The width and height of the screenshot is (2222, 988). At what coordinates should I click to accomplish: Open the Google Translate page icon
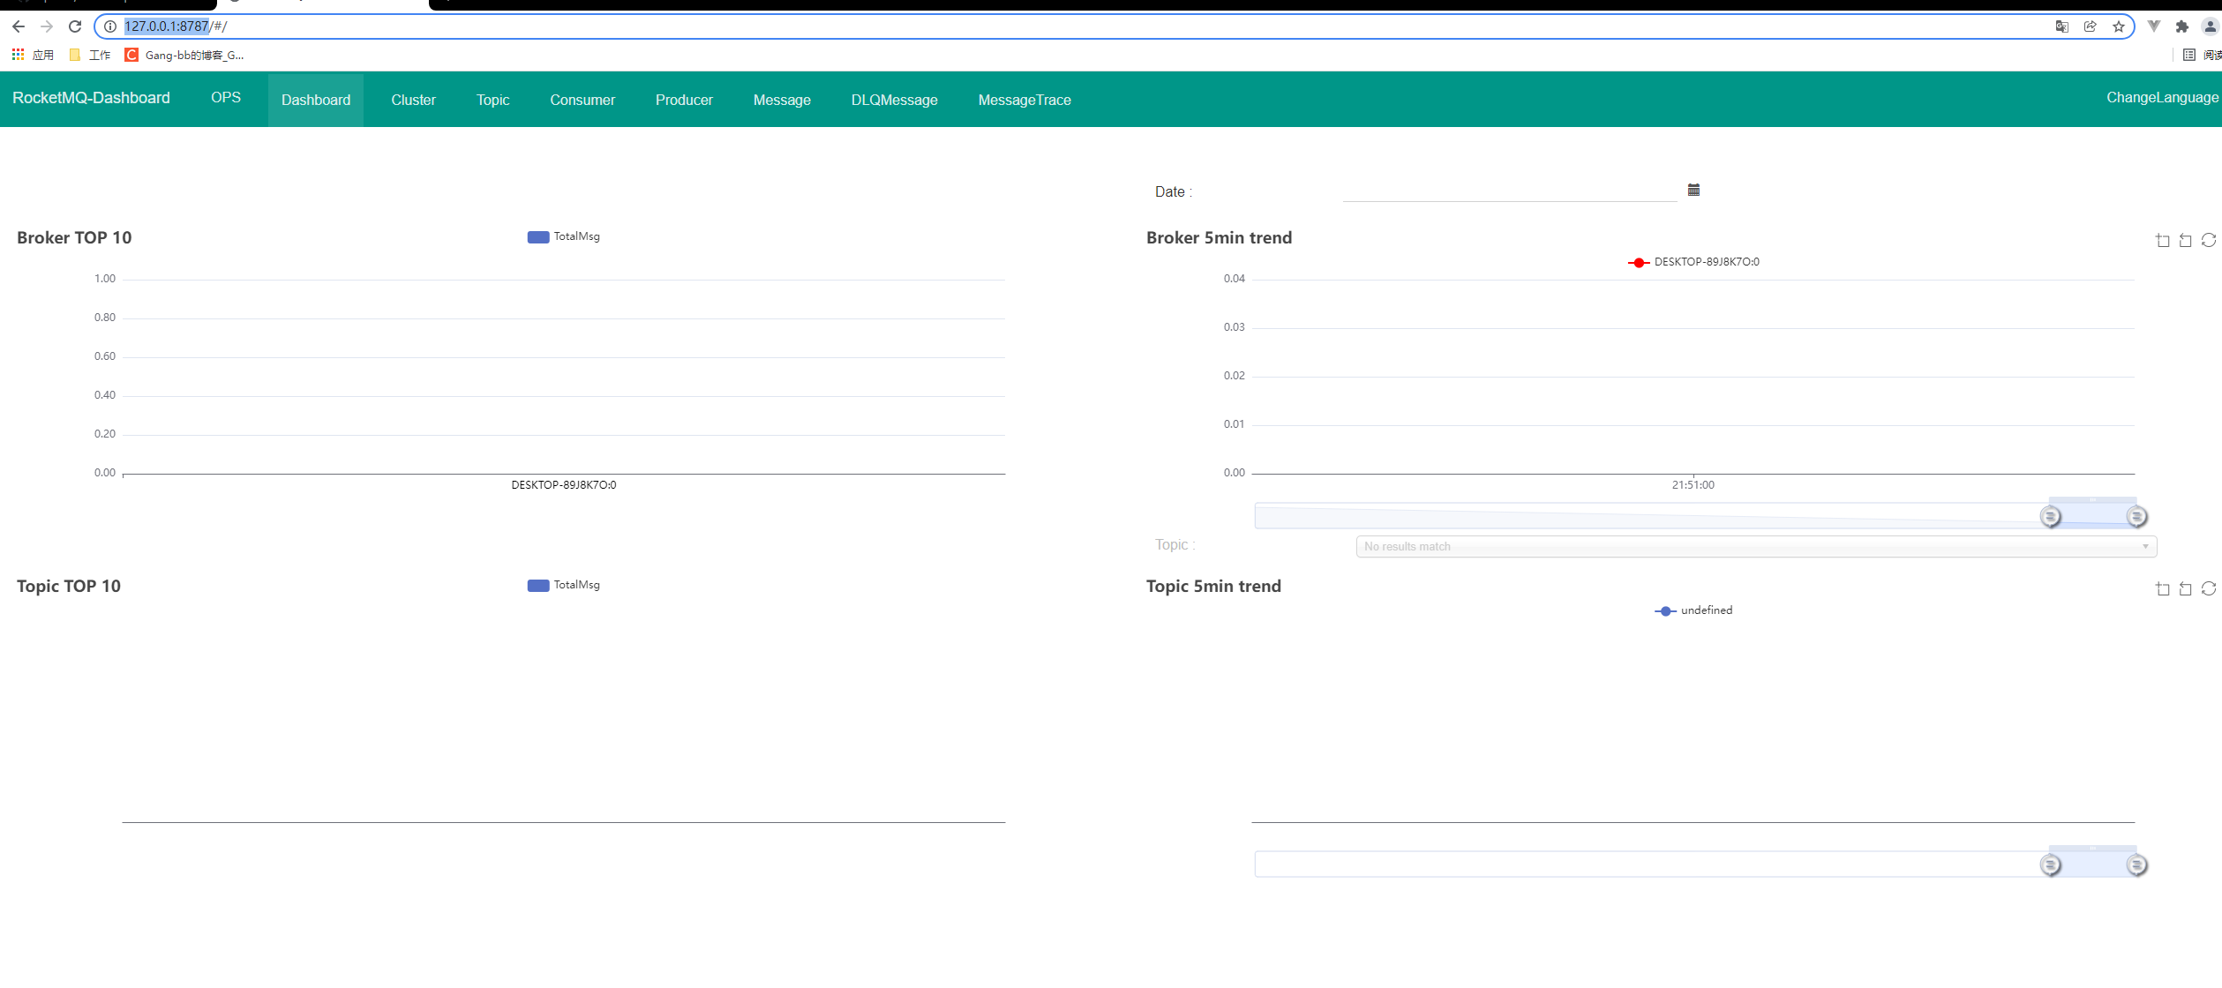click(x=2062, y=26)
